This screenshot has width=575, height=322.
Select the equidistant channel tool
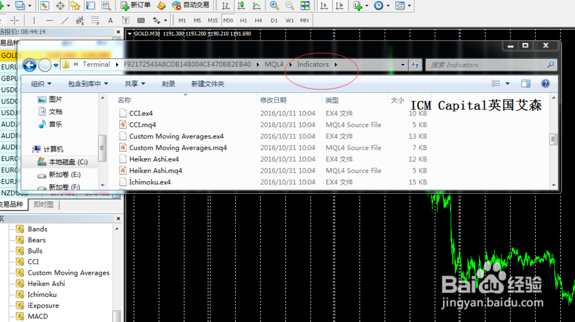[80, 21]
